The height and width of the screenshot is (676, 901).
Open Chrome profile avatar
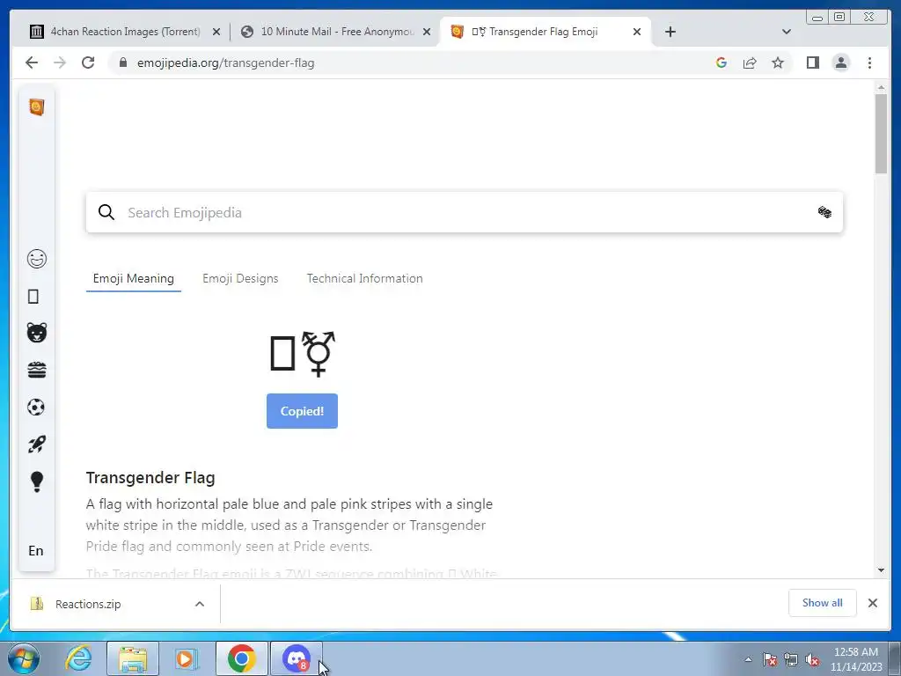(x=840, y=62)
